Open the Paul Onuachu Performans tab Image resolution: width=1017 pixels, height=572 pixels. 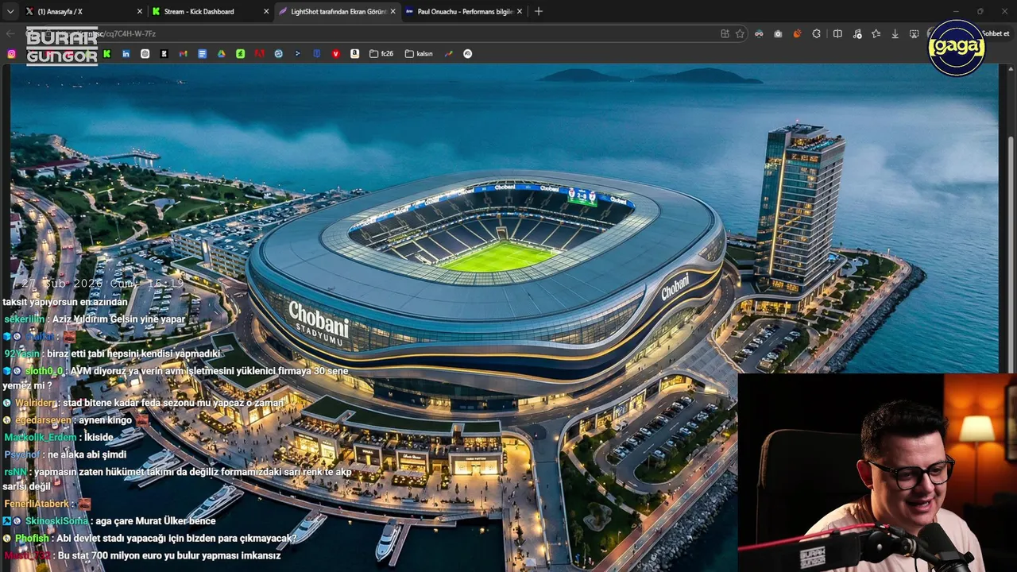pos(462,11)
